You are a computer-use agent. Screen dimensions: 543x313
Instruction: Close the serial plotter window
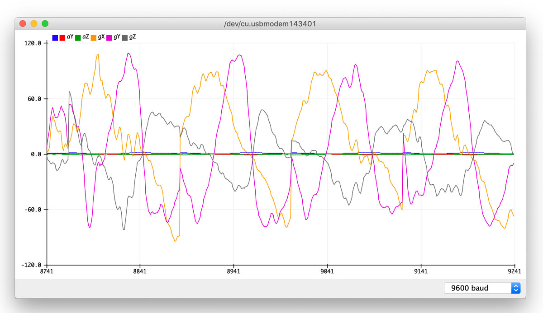click(x=23, y=23)
